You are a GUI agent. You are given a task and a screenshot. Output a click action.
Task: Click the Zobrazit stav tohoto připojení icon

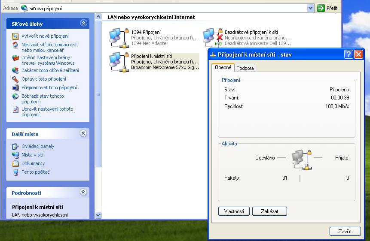click(15, 96)
